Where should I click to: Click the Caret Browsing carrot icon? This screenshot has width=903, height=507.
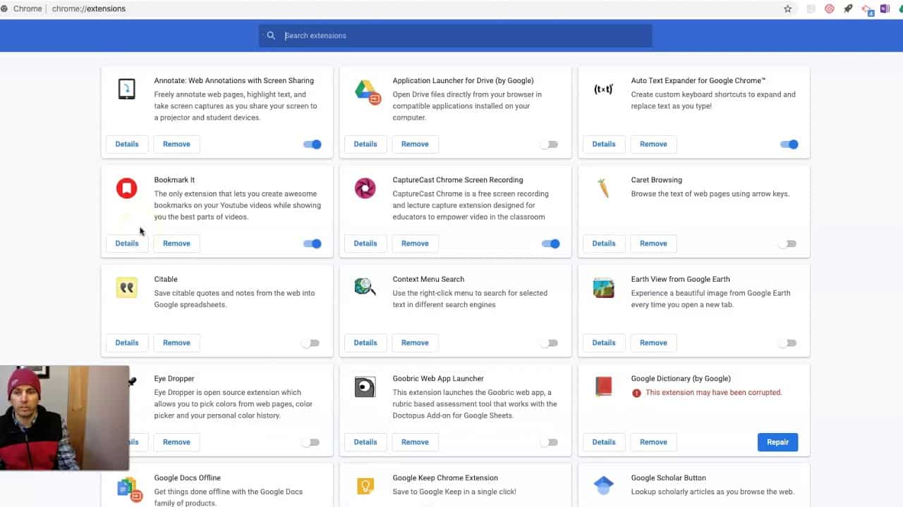(x=603, y=188)
